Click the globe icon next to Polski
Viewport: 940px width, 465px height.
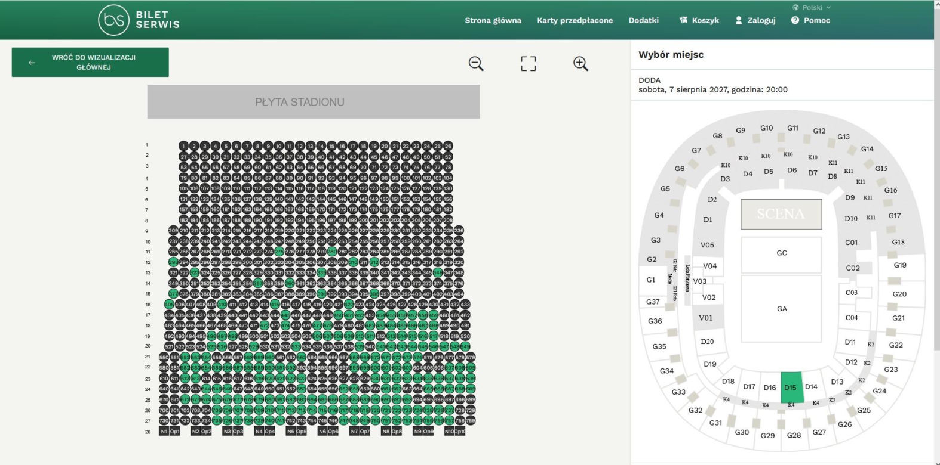(795, 8)
